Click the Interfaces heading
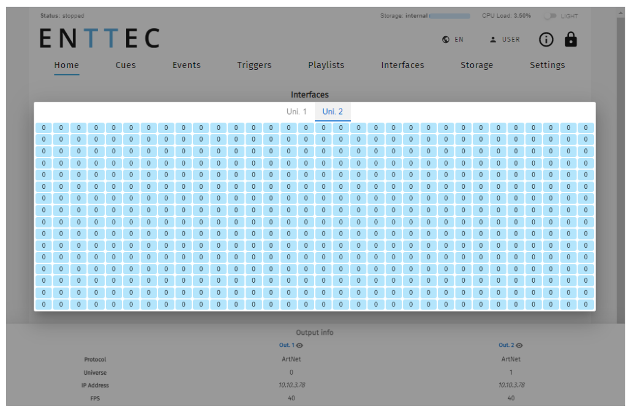Image resolution: width=632 pixels, height=412 pixels. pyautogui.click(x=309, y=95)
